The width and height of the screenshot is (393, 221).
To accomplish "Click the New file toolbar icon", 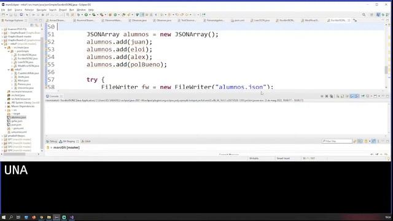I will coord(3,15).
